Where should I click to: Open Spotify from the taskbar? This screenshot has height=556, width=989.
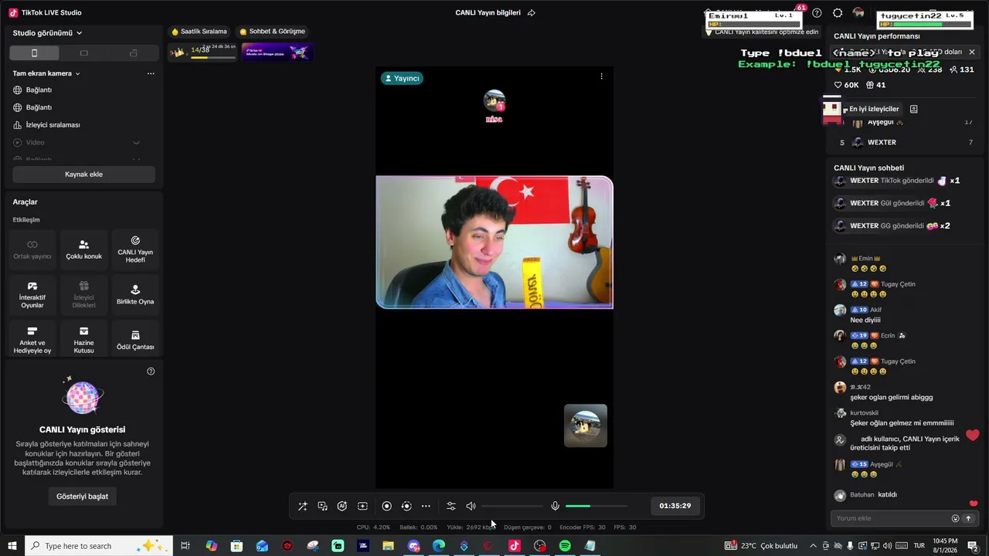pyautogui.click(x=565, y=546)
